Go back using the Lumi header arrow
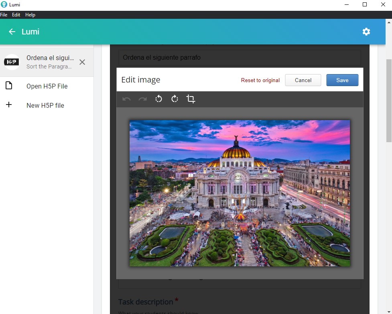The height and width of the screenshot is (314, 392). [12, 32]
